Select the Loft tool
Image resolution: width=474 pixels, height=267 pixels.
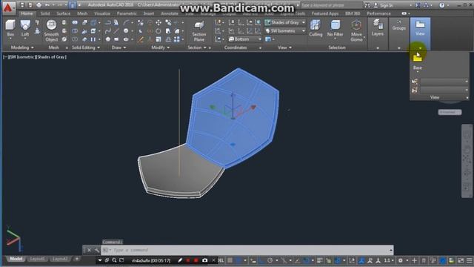(25, 28)
